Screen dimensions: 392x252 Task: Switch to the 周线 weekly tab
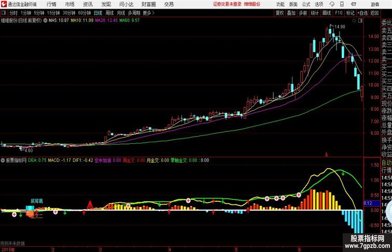pyautogui.click(x=109, y=13)
